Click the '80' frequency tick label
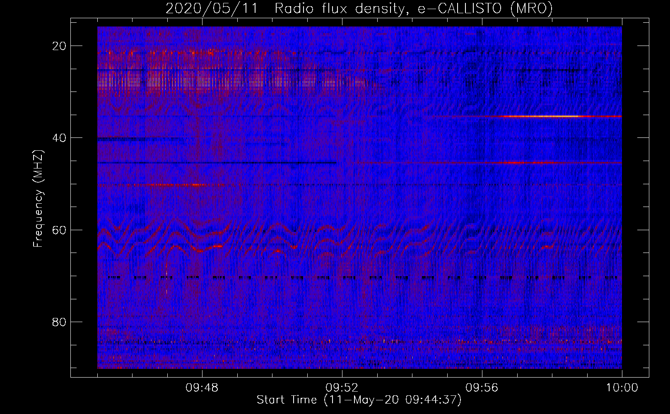670x414 pixels. tap(59, 322)
